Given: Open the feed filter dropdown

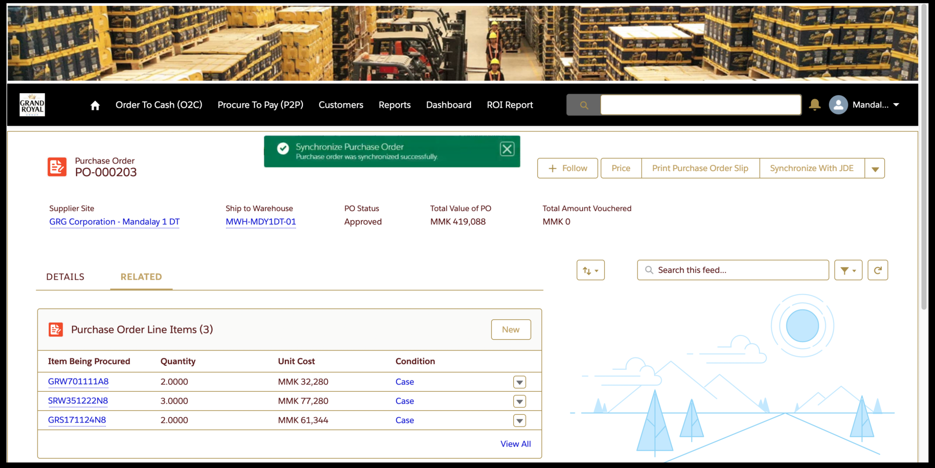Looking at the screenshot, I should [x=848, y=270].
